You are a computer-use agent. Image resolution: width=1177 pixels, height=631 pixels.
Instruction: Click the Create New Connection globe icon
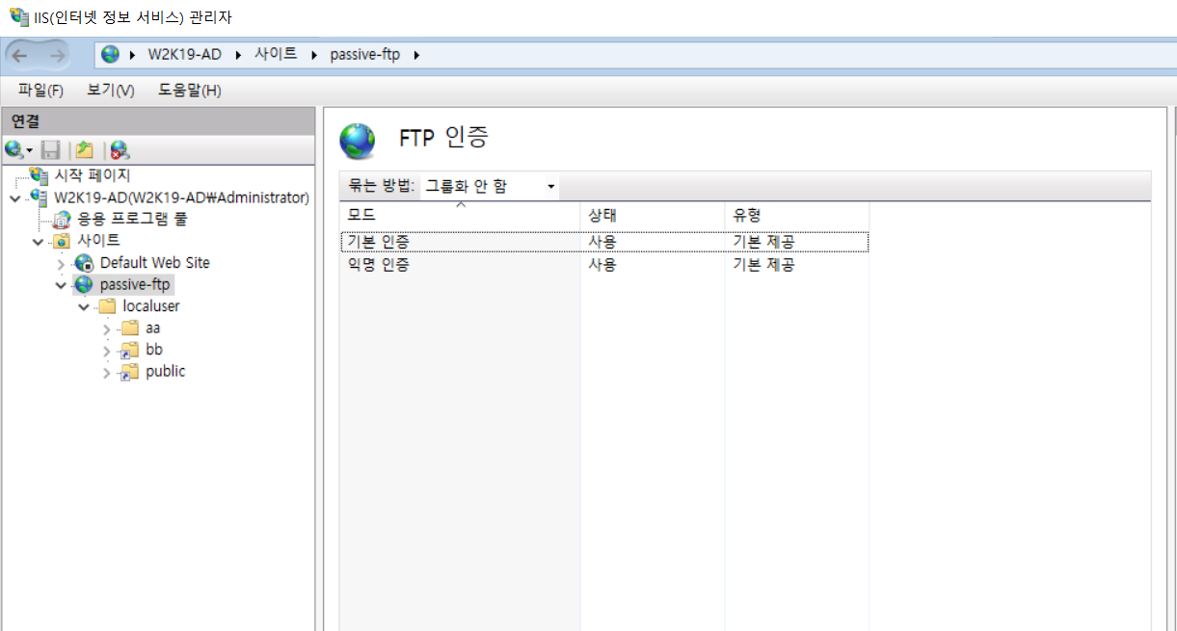(x=13, y=150)
